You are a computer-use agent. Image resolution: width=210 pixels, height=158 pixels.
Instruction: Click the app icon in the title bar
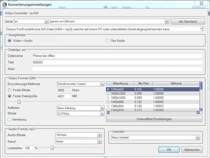pyautogui.click(x=4, y=5)
